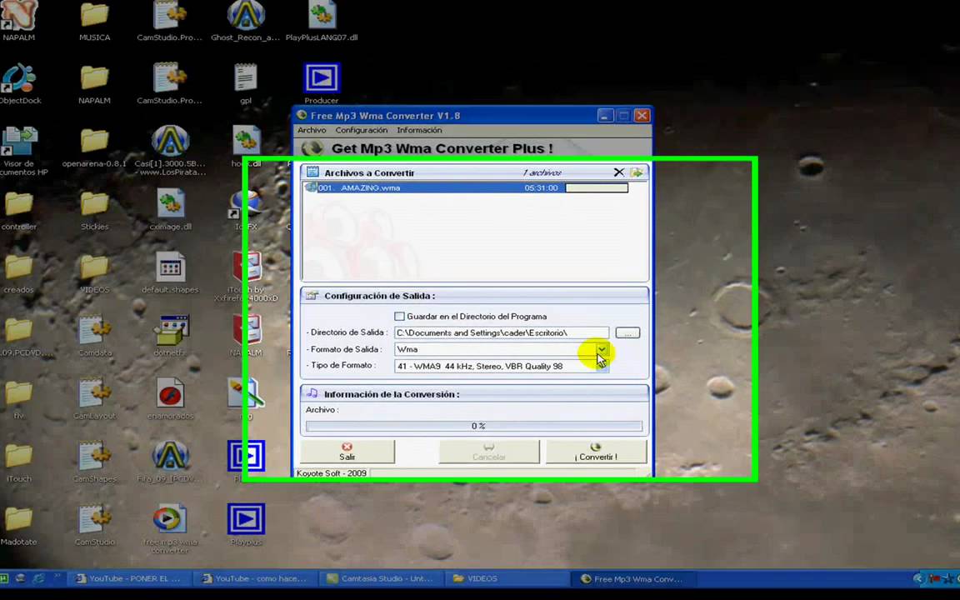The height and width of the screenshot is (600, 960).
Task: Select the openarena-0.8.1 folder icon
Action: pyautogui.click(x=94, y=142)
